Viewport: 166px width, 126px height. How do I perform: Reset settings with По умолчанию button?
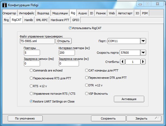coord(25,118)
